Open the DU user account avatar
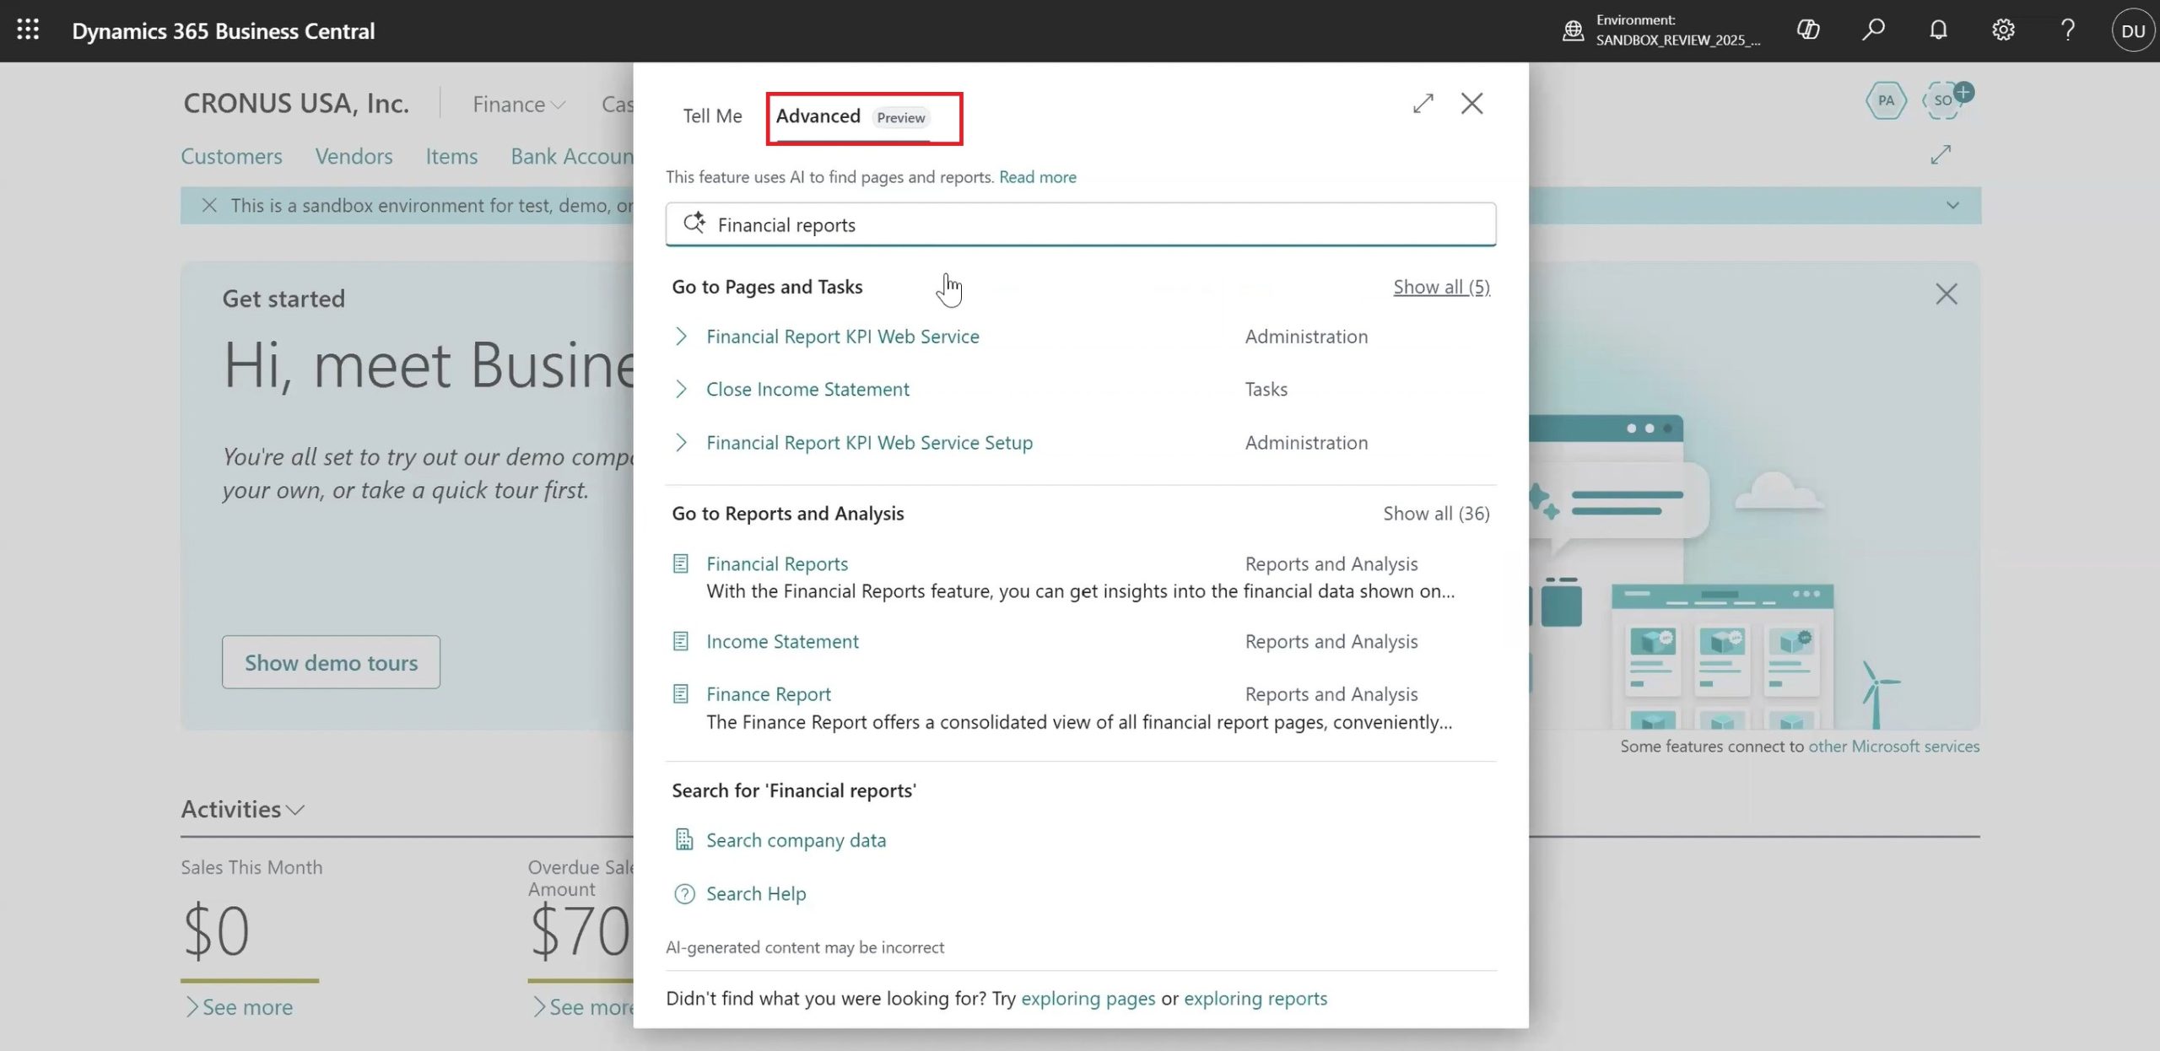 click(2132, 31)
